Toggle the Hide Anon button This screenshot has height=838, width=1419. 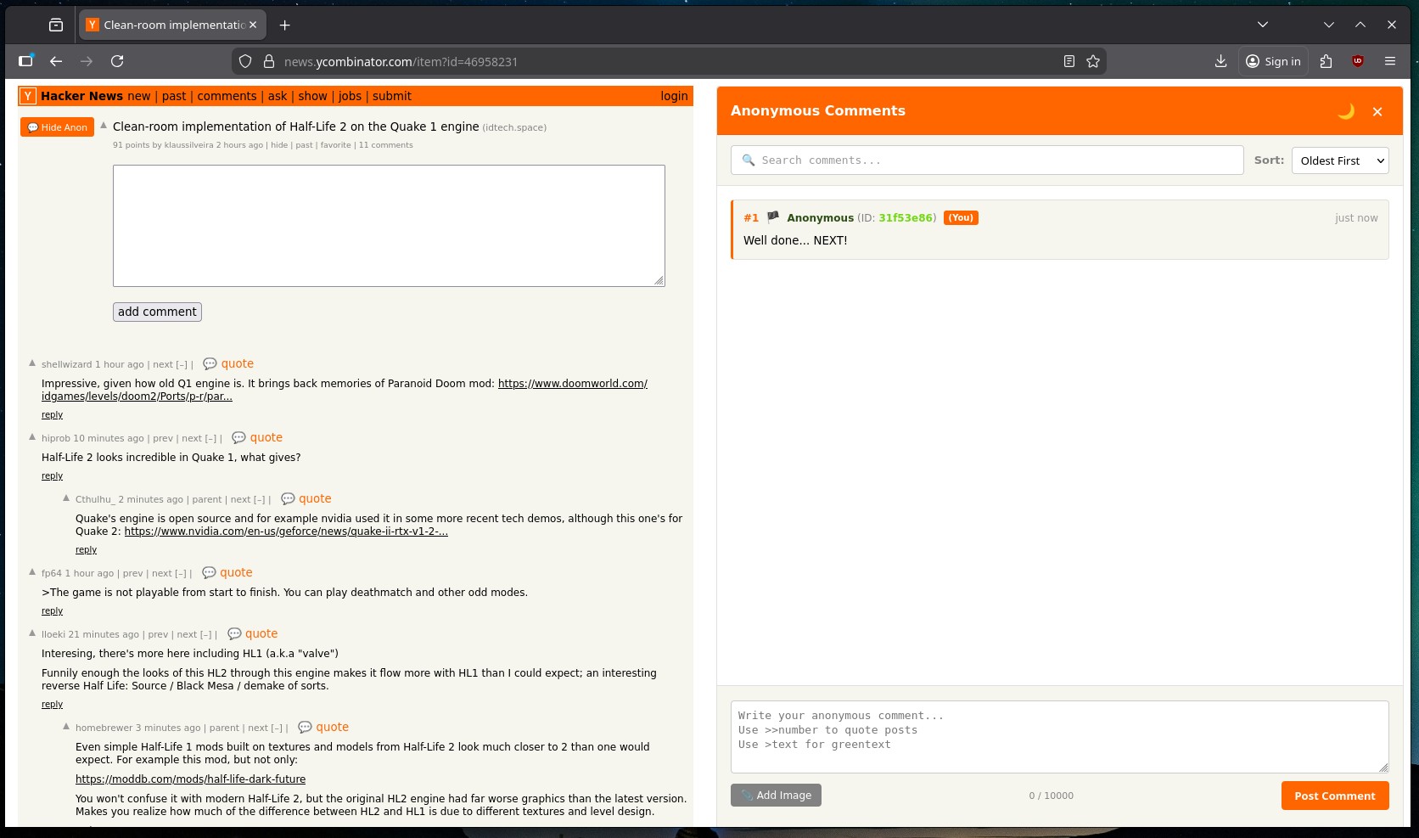click(x=57, y=127)
